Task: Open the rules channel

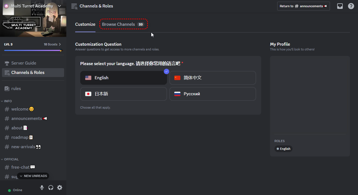Action: [16, 89]
